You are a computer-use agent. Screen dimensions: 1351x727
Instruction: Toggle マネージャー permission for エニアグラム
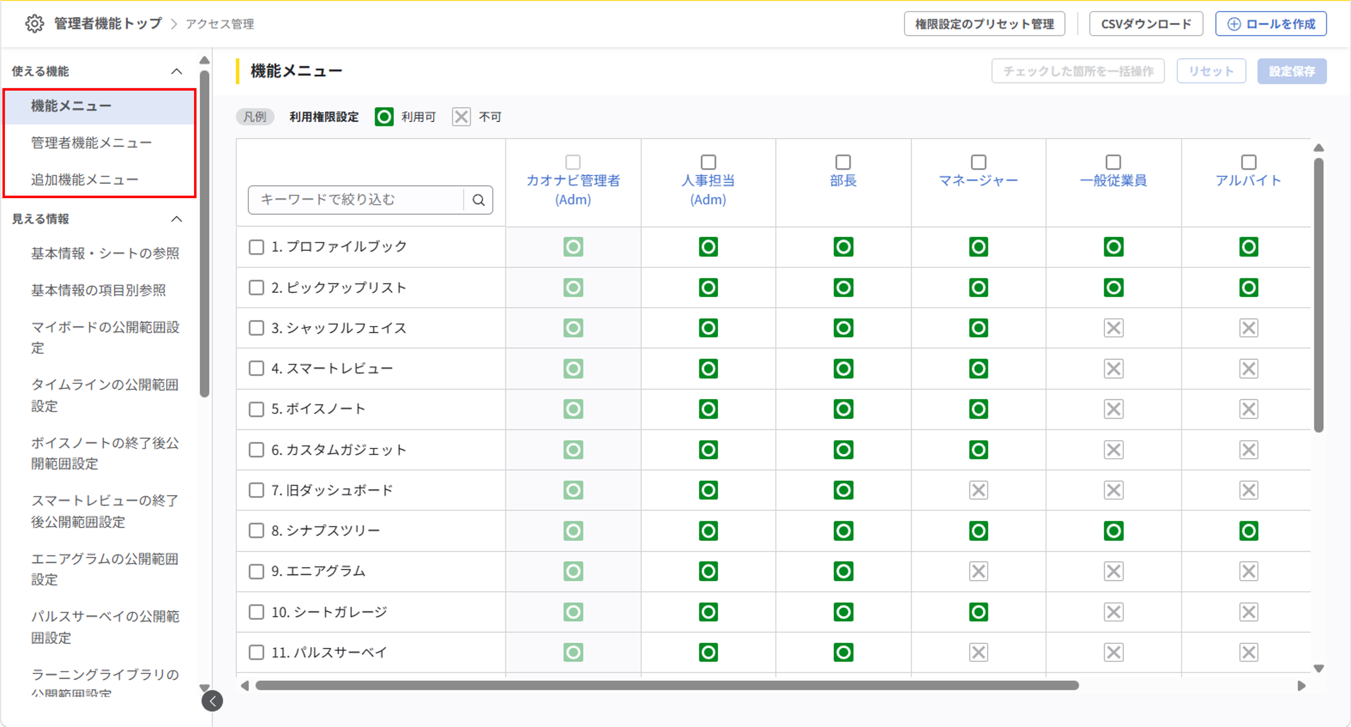click(x=979, y=571)
